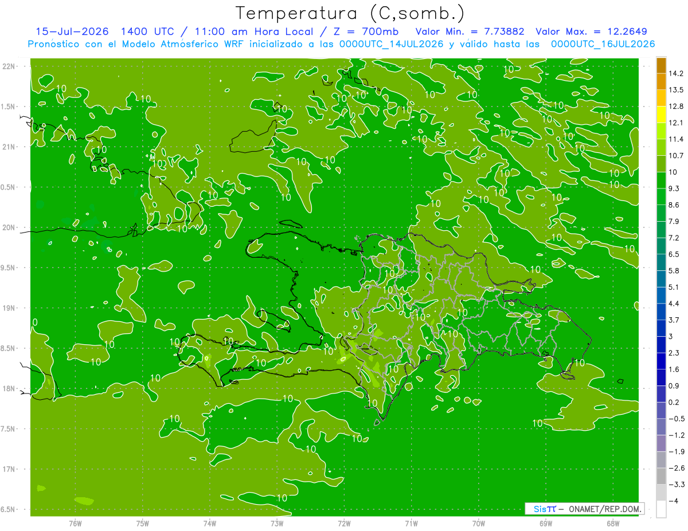The height and width of the screenshot is (531, 688).
Task: Click the legend value '0.2'
Action: tap(674, 402)
